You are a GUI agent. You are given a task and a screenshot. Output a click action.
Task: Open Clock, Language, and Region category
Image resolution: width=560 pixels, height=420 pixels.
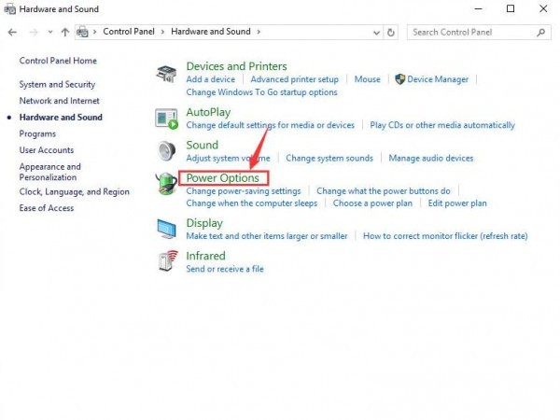(x=75, y=191)
